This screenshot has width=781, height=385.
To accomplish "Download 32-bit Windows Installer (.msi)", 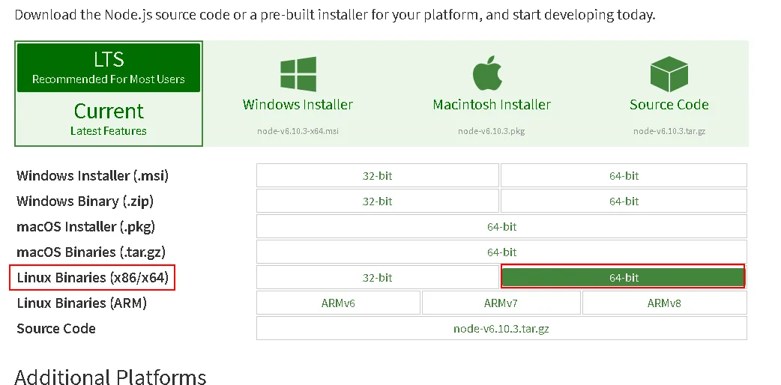I will (x=378, y=175).
